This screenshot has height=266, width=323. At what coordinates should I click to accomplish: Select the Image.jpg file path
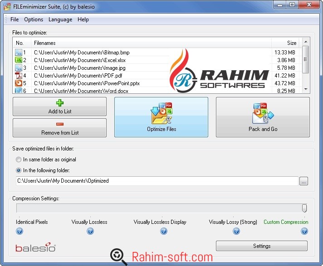click(x=80, y=68)
